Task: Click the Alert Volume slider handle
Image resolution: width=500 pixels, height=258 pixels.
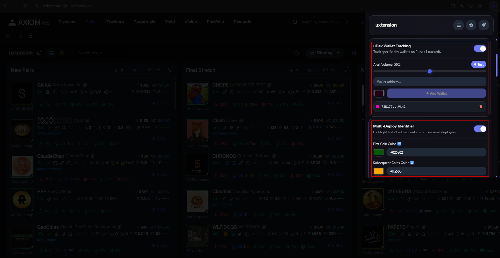Action: click(430, 71)
